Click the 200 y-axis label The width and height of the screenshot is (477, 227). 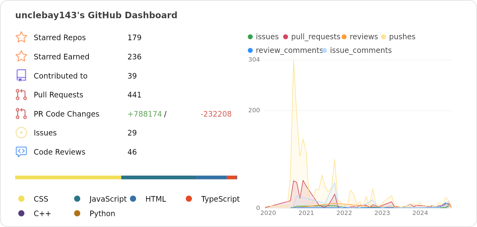pos(254,110)
